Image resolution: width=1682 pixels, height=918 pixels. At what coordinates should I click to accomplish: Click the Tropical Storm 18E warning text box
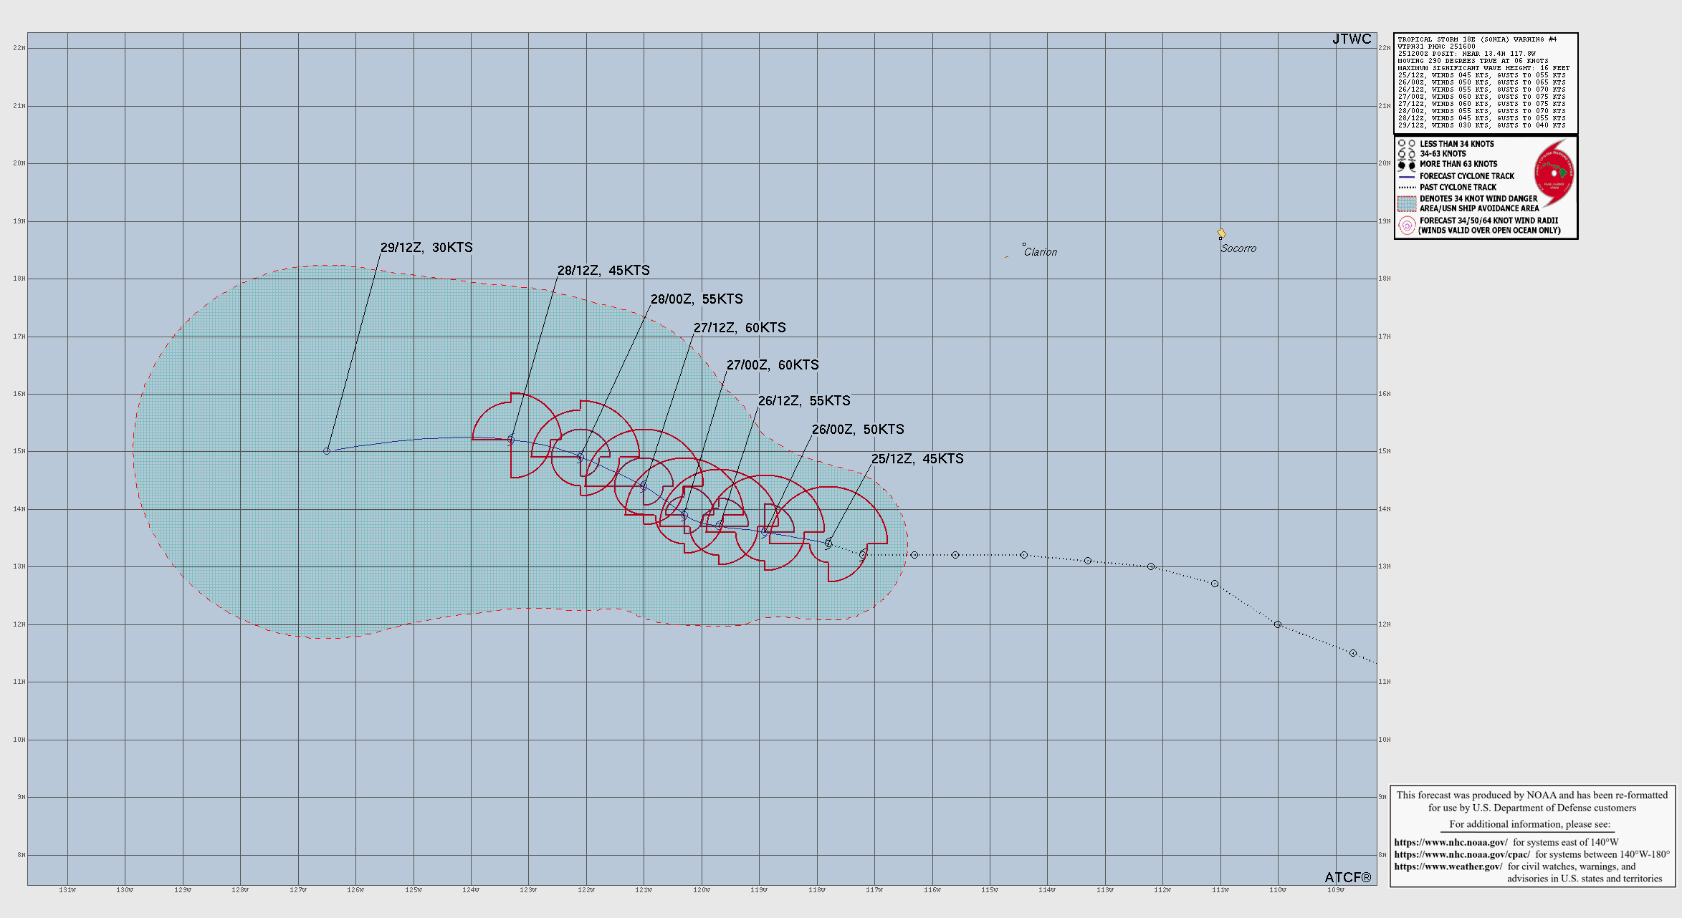[1485, 82]
